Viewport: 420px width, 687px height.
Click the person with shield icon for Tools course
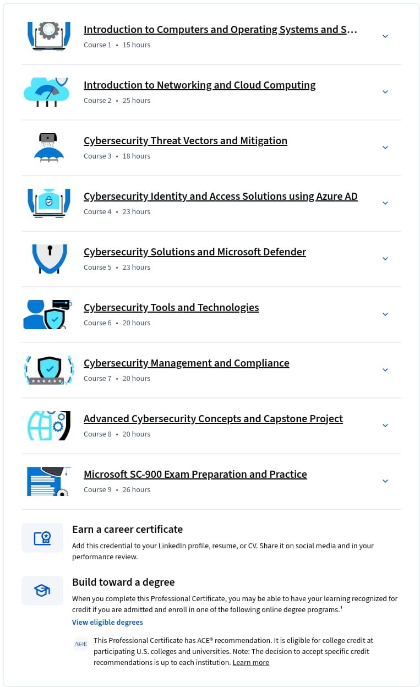(47, 314)
